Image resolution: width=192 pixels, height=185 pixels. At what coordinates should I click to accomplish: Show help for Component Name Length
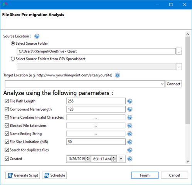pos(130,109)
